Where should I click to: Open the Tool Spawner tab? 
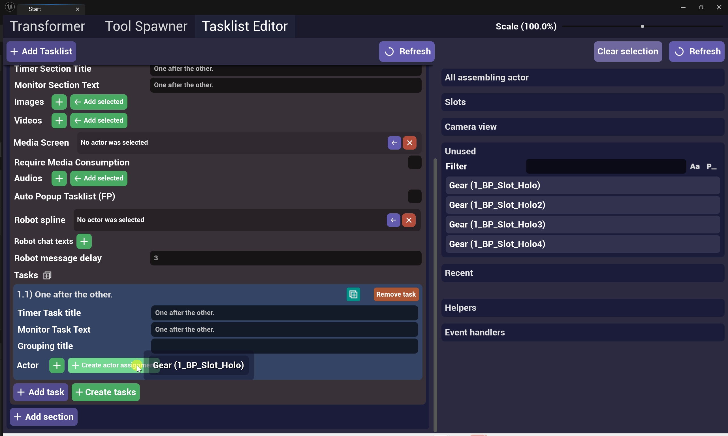click(x=146, y=26)
